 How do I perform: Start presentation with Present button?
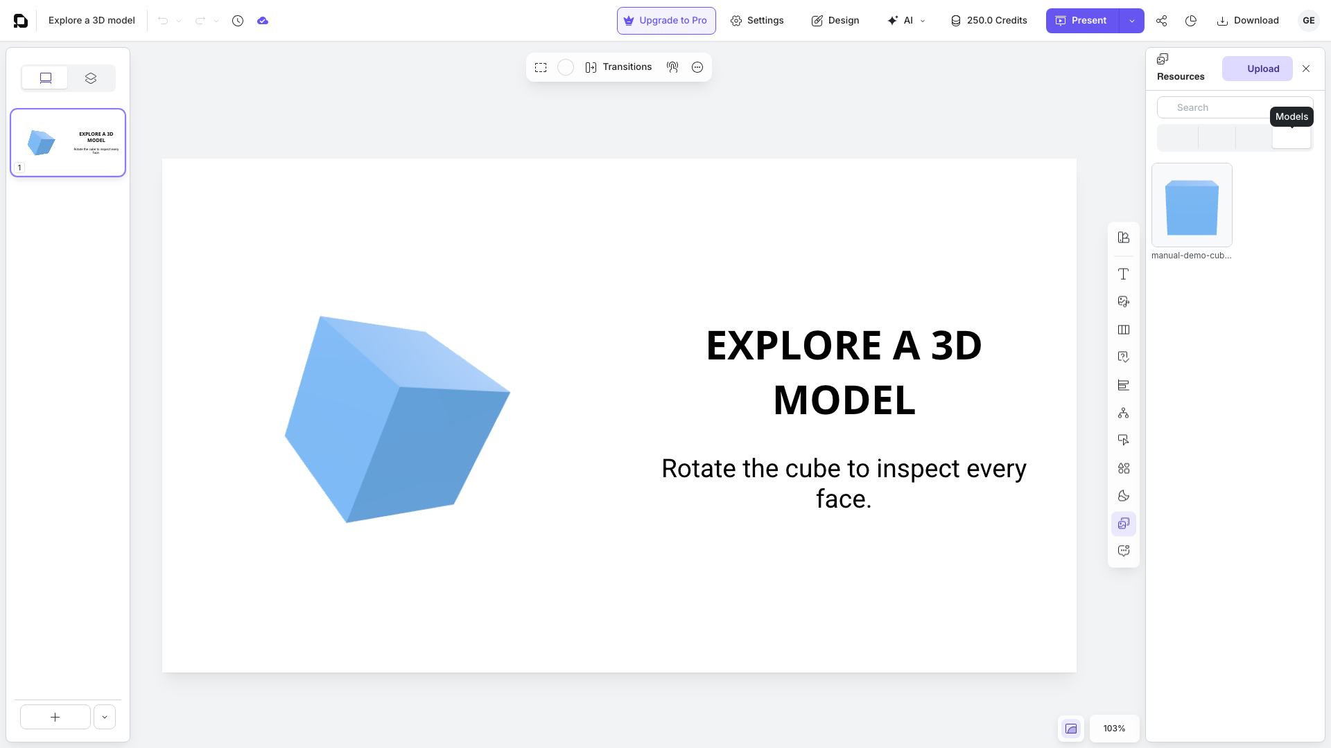pyautogui.click(x=1082, y=21)
